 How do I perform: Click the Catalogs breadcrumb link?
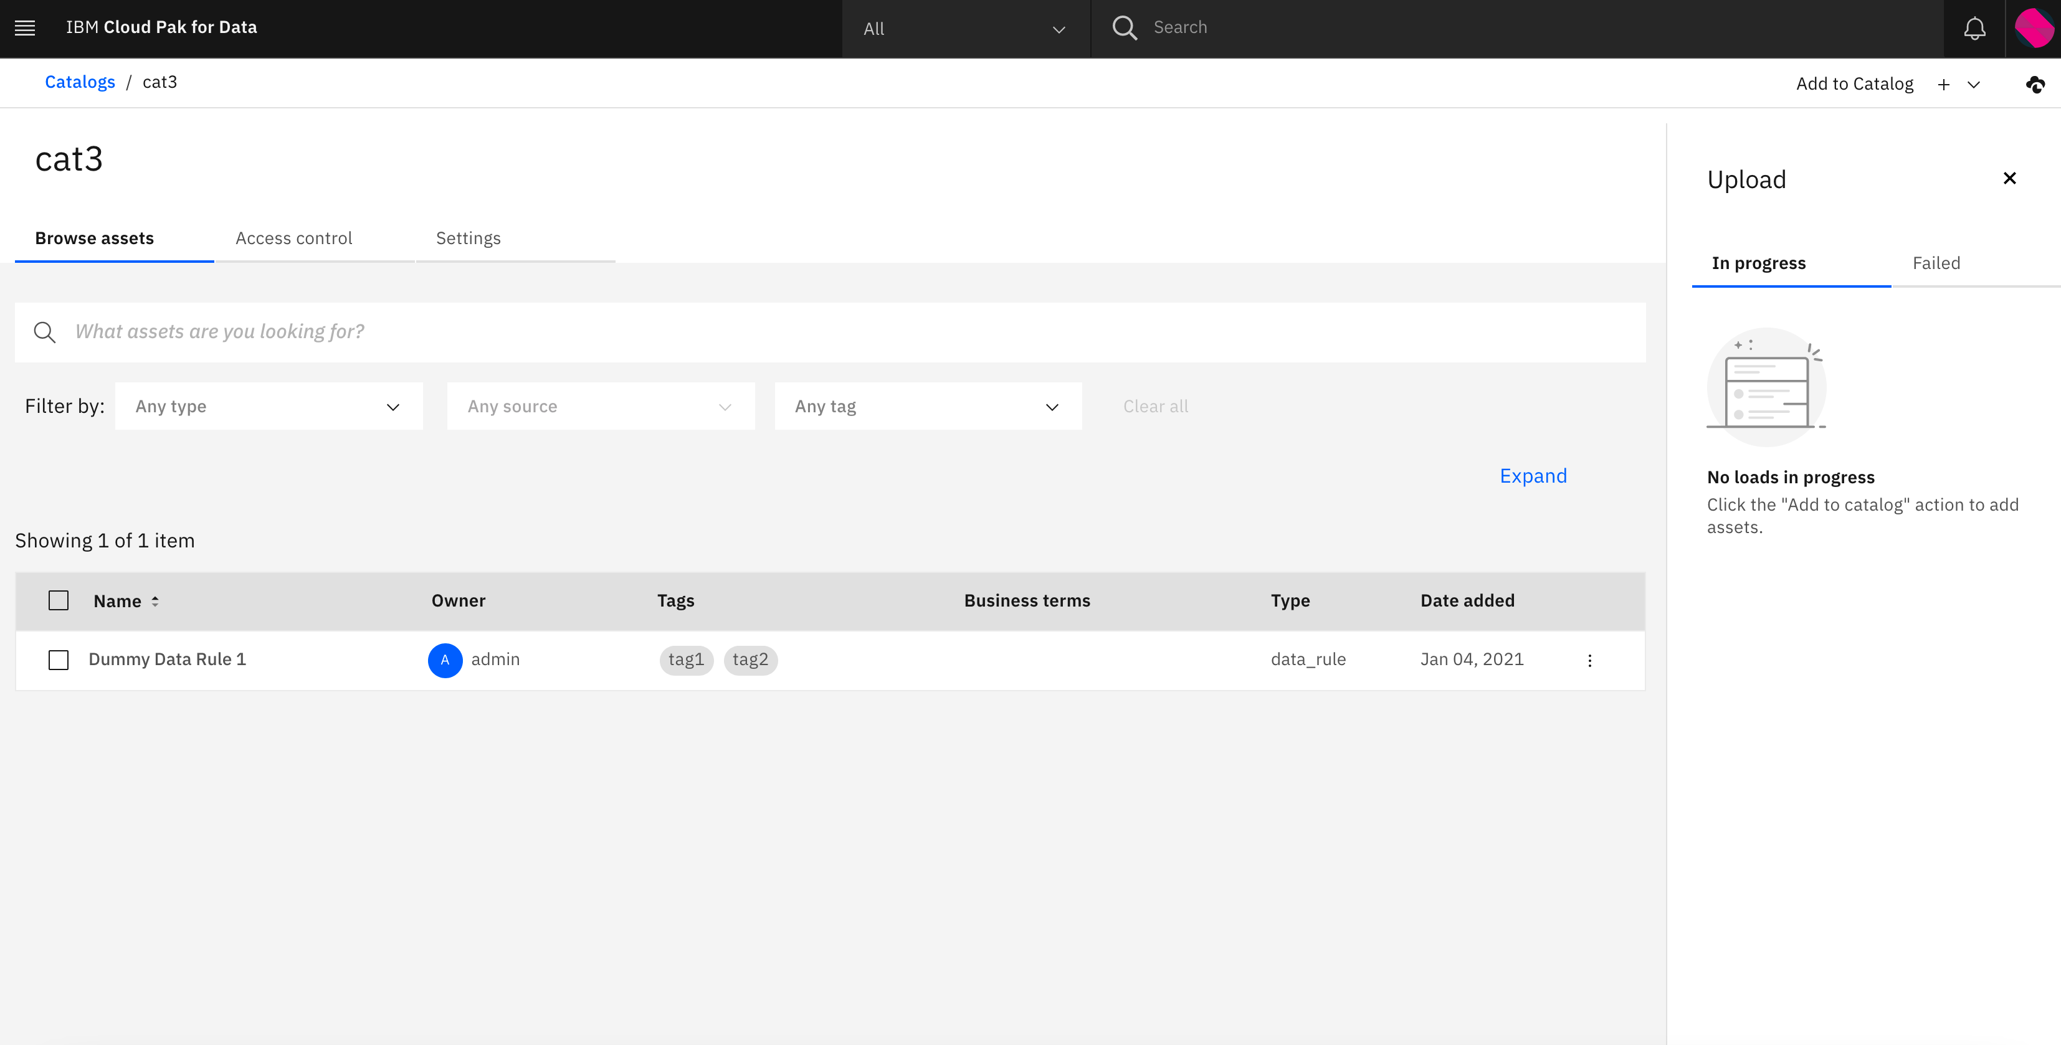[80, 82]
